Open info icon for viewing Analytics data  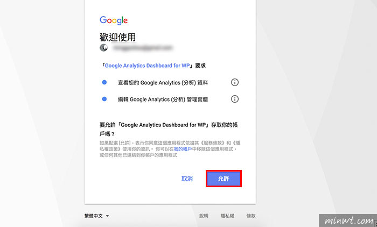[235, 82]
